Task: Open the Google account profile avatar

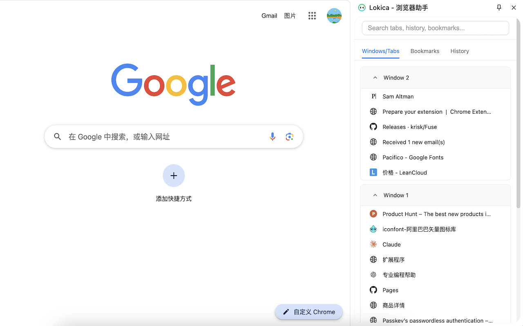Action: point(334,16)
